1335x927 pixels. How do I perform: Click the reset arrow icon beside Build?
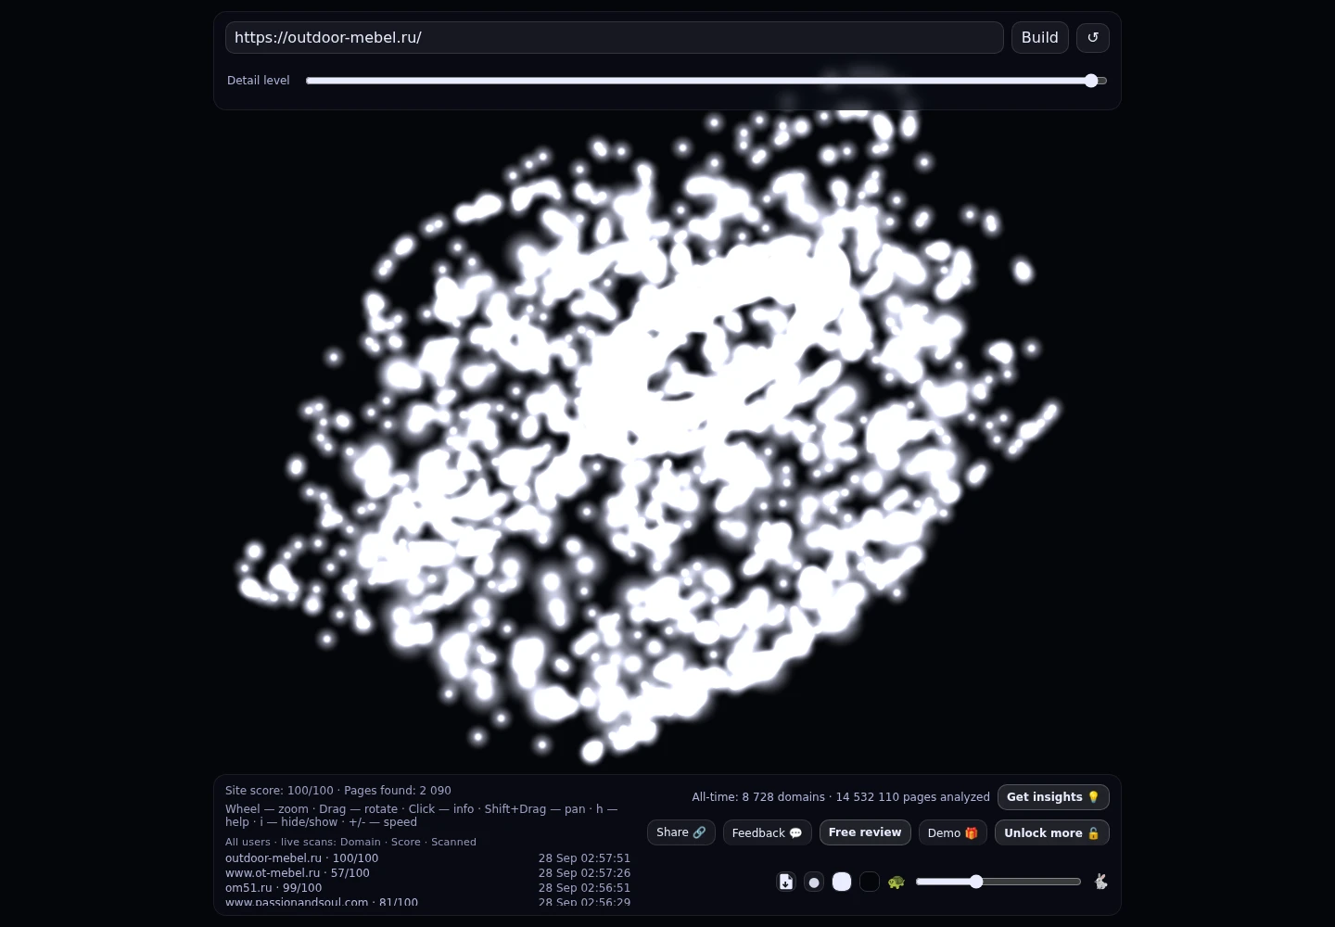(x=1093, y=38)
